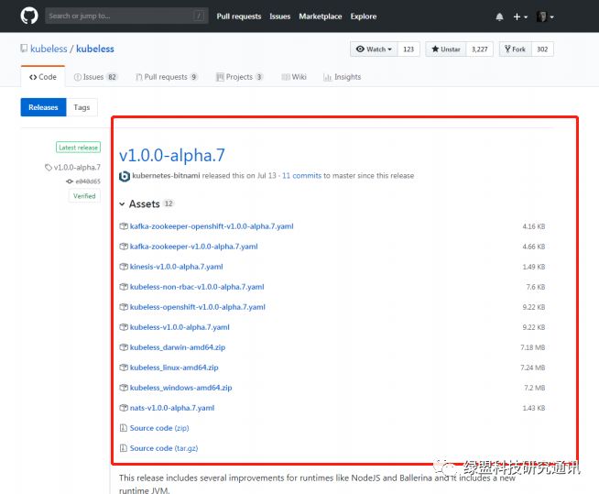599x494 pixels.
Task: Download kinesis-v1.0.0-alpha.7.yaml
Action: tap(176, 267)
